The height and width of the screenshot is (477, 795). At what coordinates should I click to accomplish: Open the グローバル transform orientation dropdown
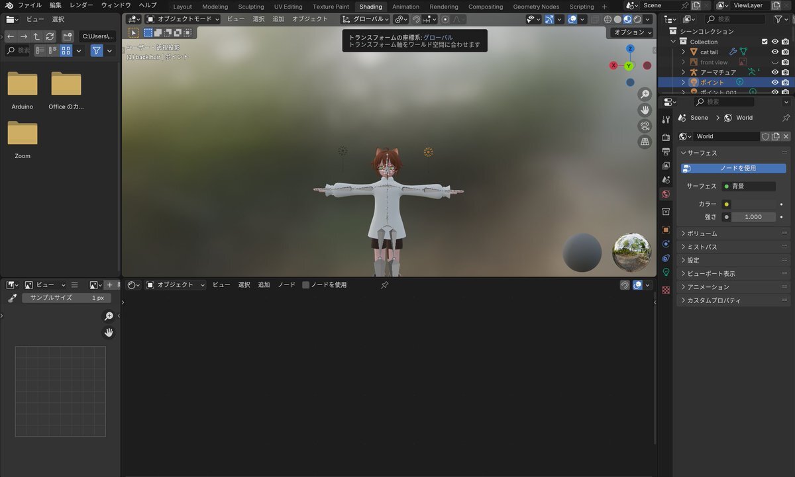point(364,19)
